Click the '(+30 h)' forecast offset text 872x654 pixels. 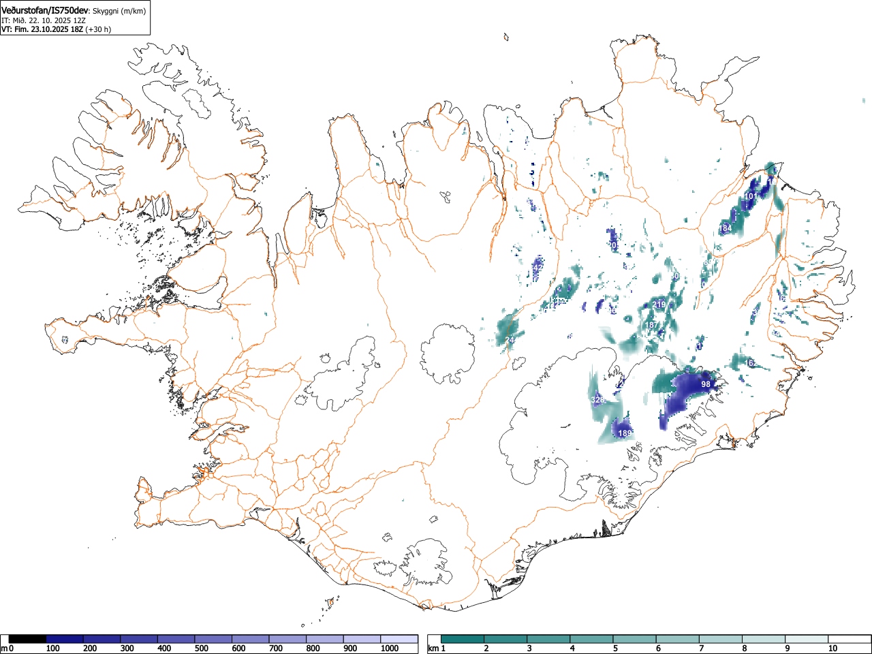[x=98, y=29]
